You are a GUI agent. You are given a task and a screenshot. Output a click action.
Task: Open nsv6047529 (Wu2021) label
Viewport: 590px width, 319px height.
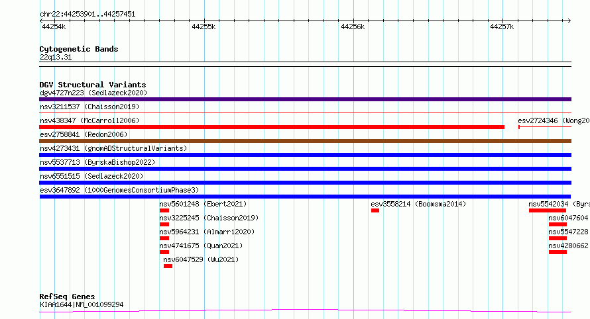(x=201, y=259)
